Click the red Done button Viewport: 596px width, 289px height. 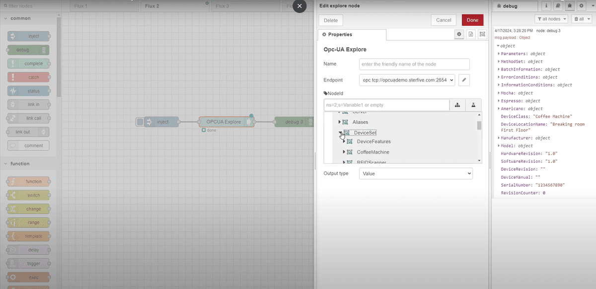tap(472, 20)
